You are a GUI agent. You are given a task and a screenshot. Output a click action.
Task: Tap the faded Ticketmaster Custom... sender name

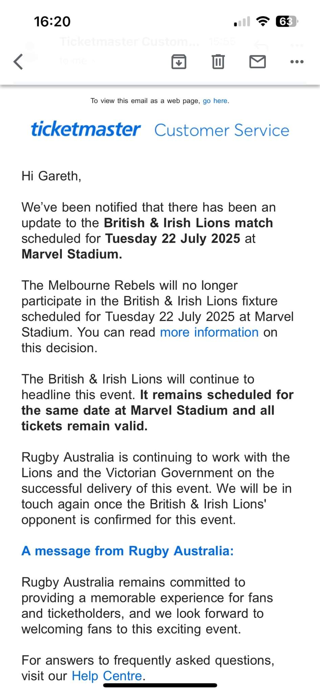[129, 42]
